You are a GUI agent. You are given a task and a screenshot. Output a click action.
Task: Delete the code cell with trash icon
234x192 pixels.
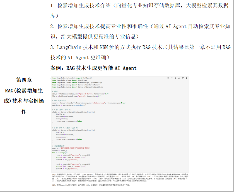(x=186, y=78)
